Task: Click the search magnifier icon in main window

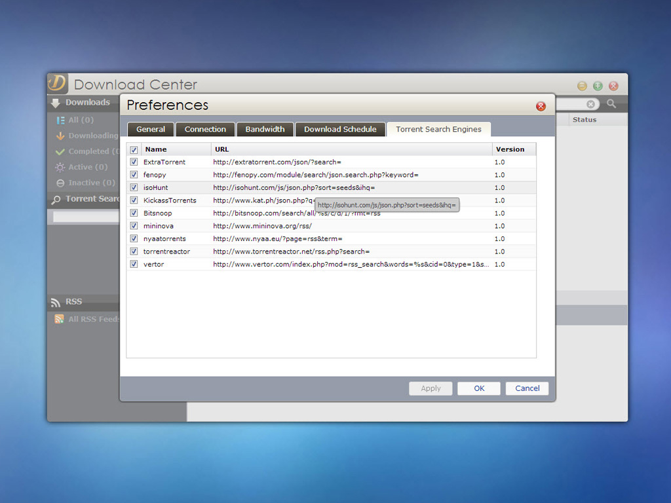Action: 611,103
